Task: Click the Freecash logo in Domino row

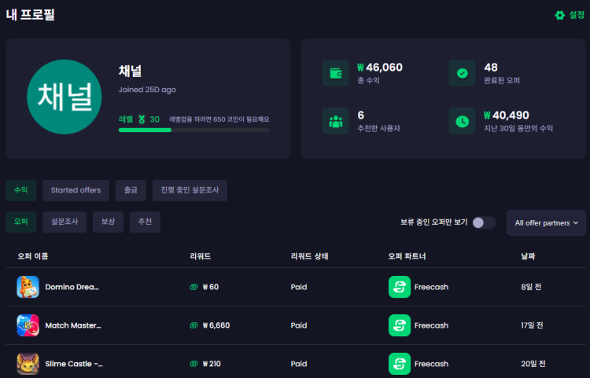Action: coord(399,287)
